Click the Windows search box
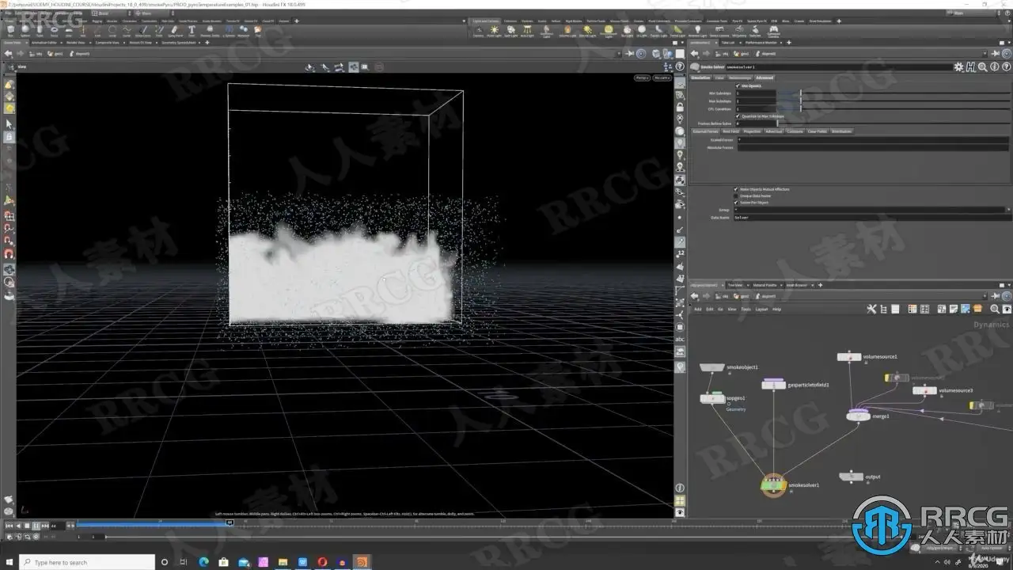 tap(71, 562)
